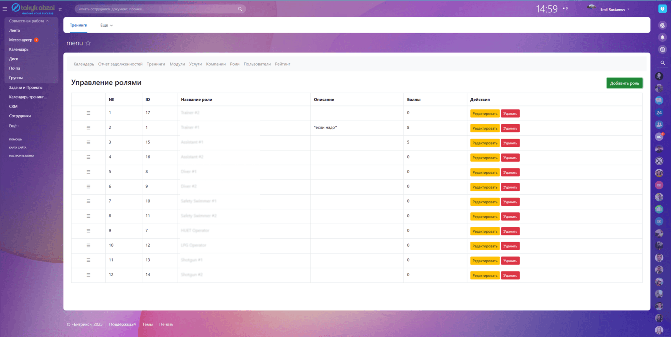The height and width of the screenshot is (337, 672).
Task: Open the speech bubble chat avatar
Action: (659, 100)
